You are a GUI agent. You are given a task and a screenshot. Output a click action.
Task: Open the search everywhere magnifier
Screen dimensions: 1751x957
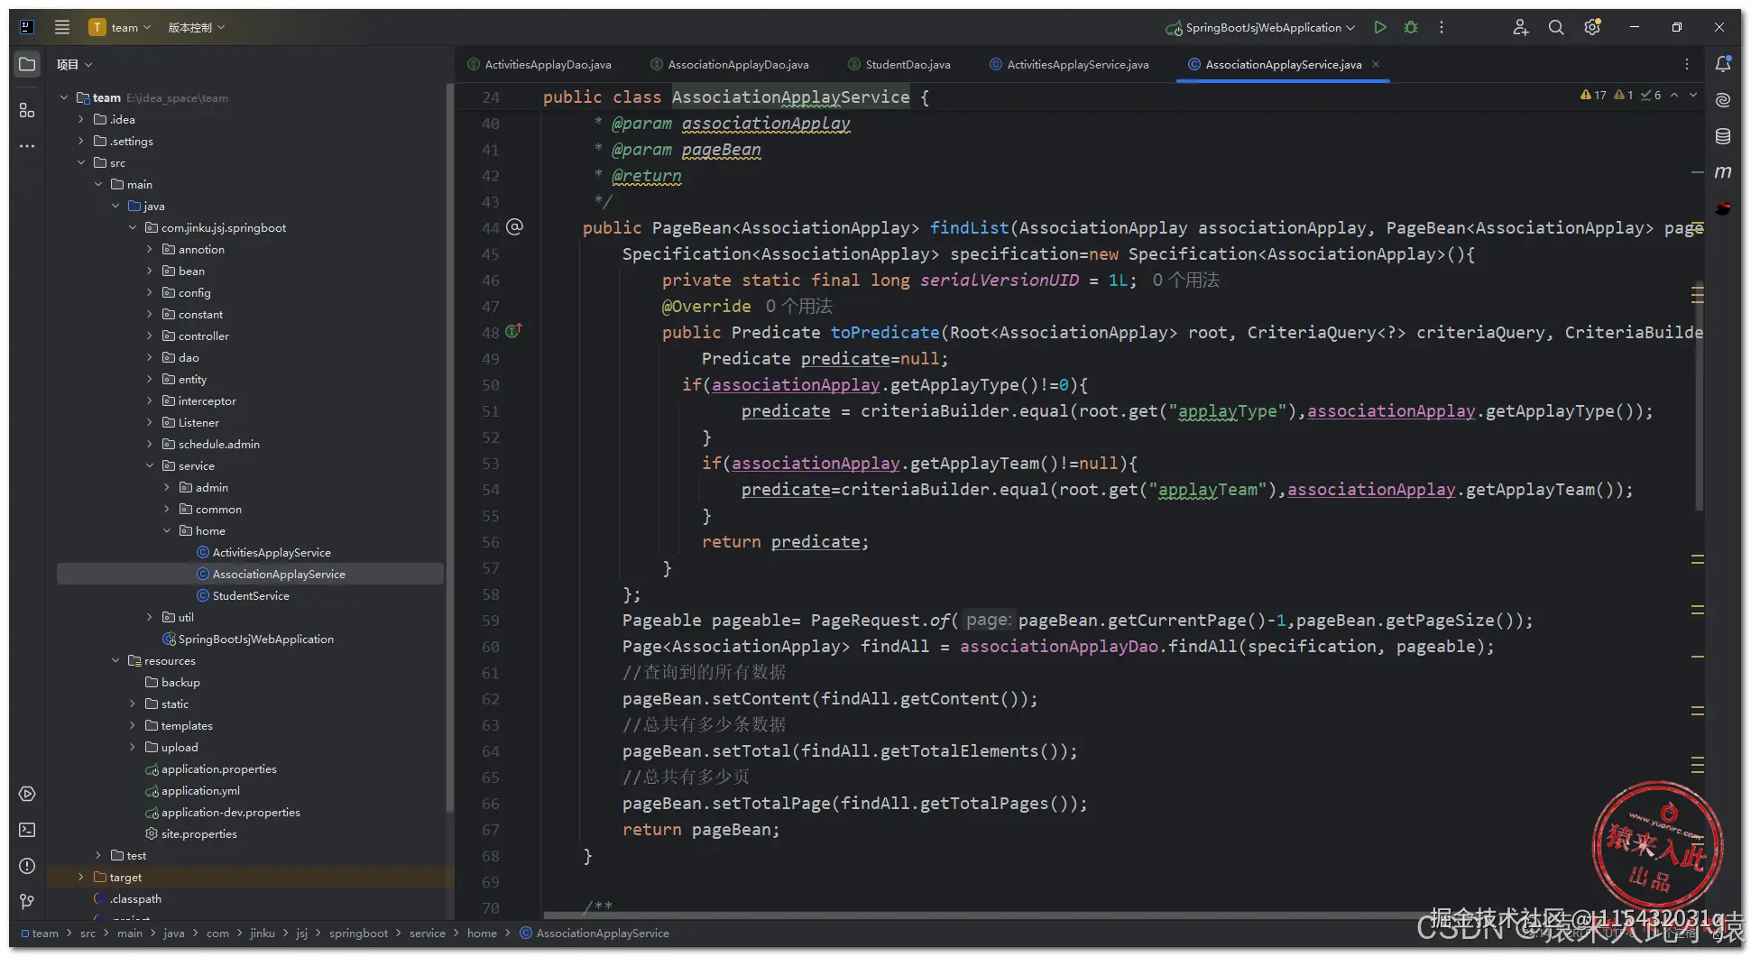pos(1556,27)
